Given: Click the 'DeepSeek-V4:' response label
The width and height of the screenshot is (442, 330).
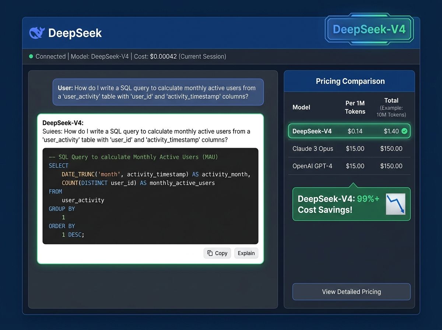Looking at the screenshot, I should point(63,123).
